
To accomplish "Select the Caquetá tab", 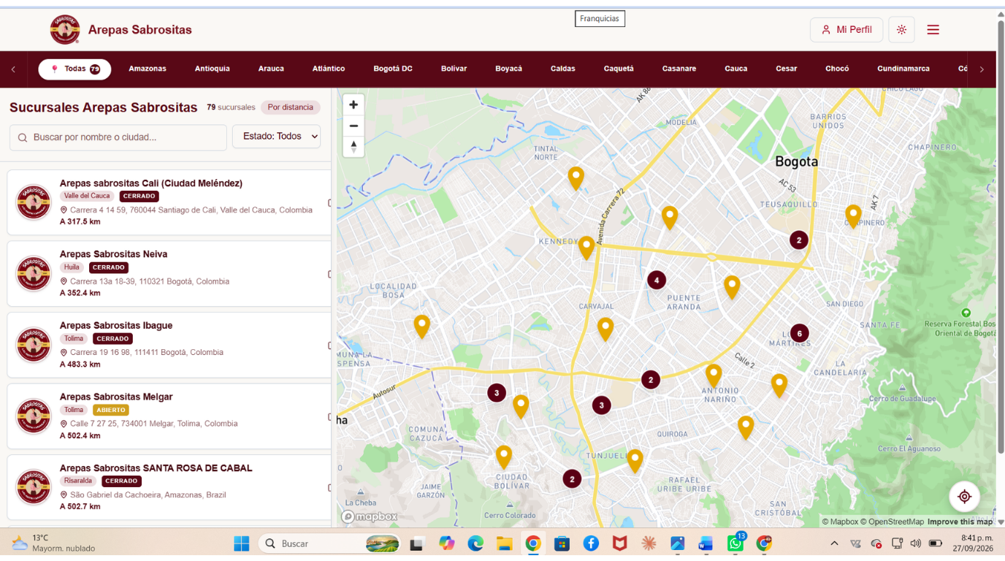I will (x=619, y=69).
